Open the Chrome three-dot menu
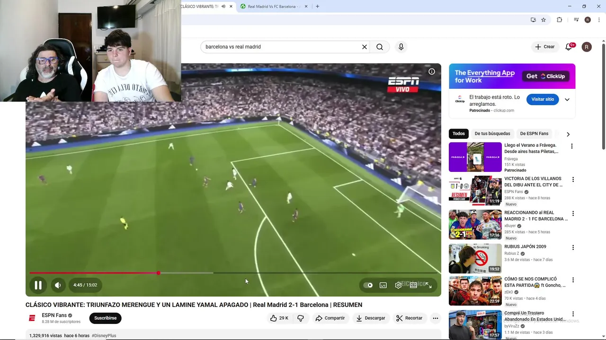The image size is (606, 340). (599, 20)
